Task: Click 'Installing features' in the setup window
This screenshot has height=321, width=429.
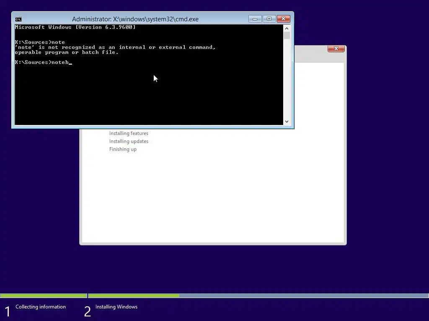Action: pos(129,133)
